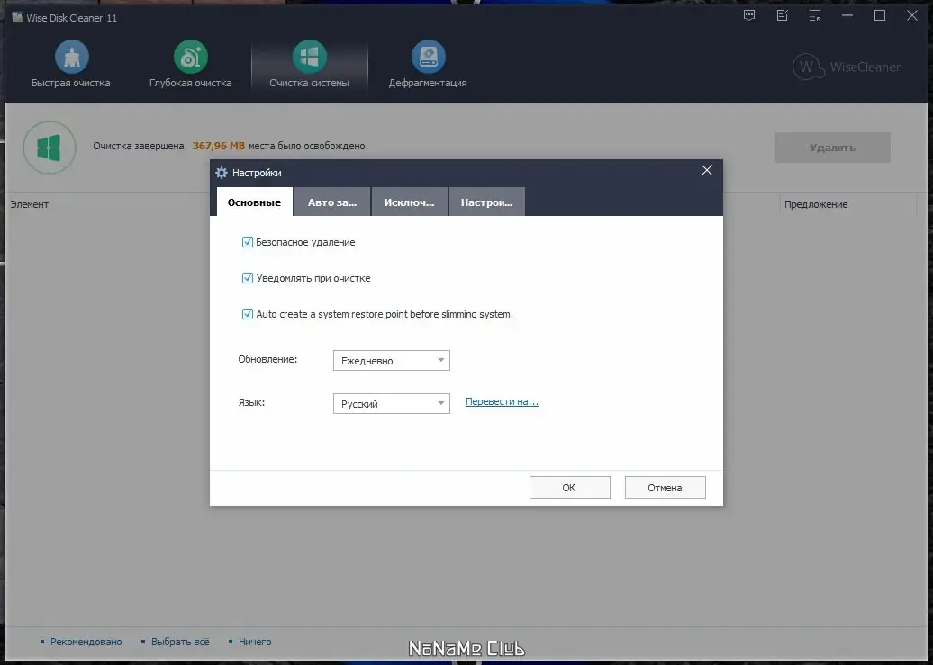The width and height of the screenshot is (933, 665).
Task: Expand the Обновление dropdown set to Ежедневно
Action: click(x=392, y=361)
